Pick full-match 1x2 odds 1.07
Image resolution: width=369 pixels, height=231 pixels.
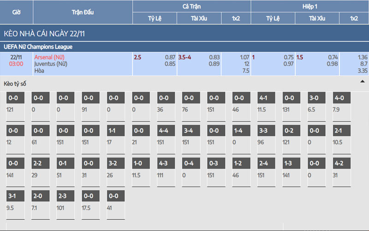click(x=244, y=57)
